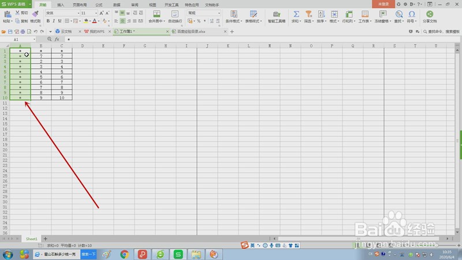Click the Insert Function fx icon
The width and height of the screenshot is (462, 260).
point(57,39)
